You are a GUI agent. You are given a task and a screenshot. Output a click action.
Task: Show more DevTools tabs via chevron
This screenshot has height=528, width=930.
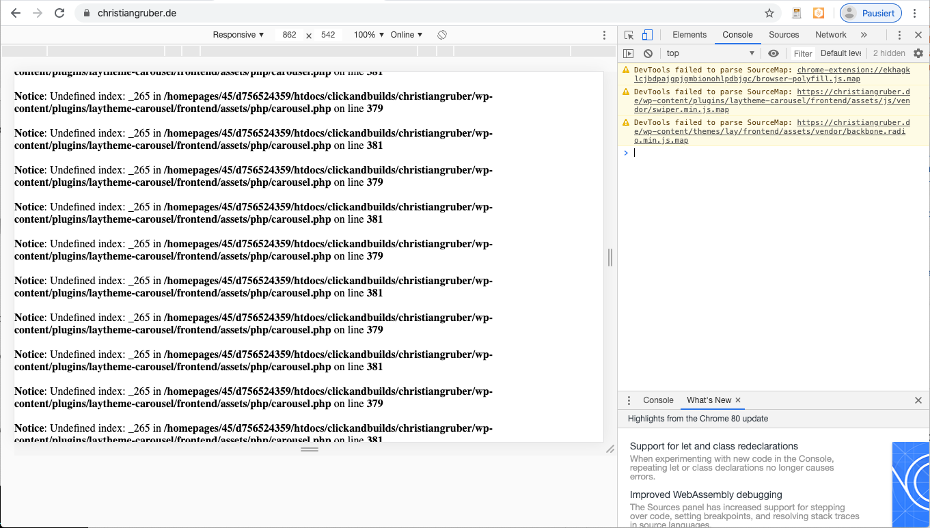[x=864, y=35]
